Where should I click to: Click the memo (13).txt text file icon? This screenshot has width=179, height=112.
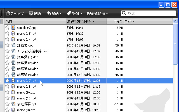(x=13, y=33)
